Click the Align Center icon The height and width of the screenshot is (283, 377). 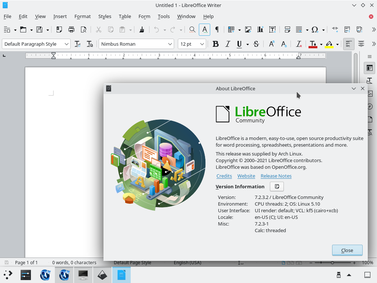(361, 44)
